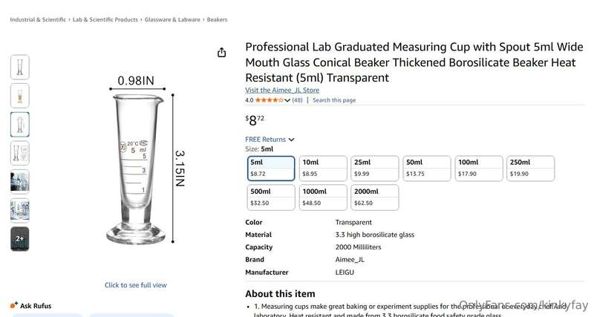The width and height of the screenshot is (594, 317).
Task: Click to see full view link
Action: (x=136, y=285)
